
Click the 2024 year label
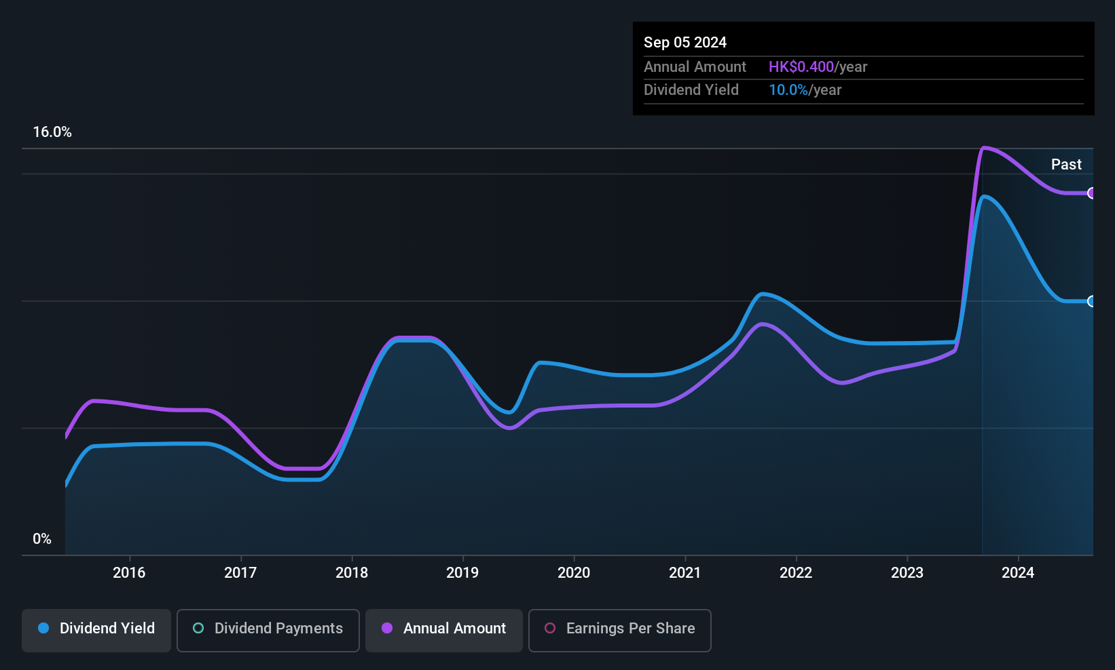point(1018,573)
